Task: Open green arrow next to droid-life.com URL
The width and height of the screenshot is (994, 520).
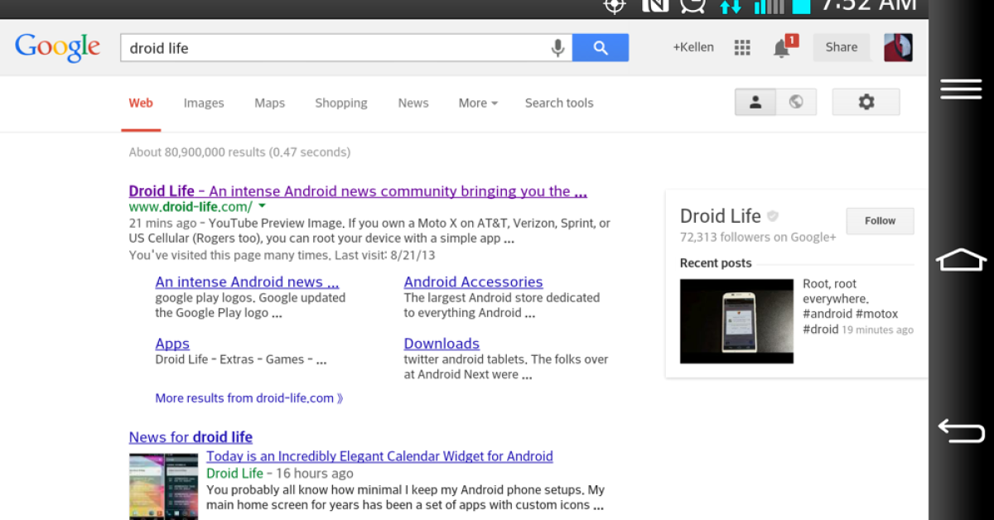Action: point(262,206)
